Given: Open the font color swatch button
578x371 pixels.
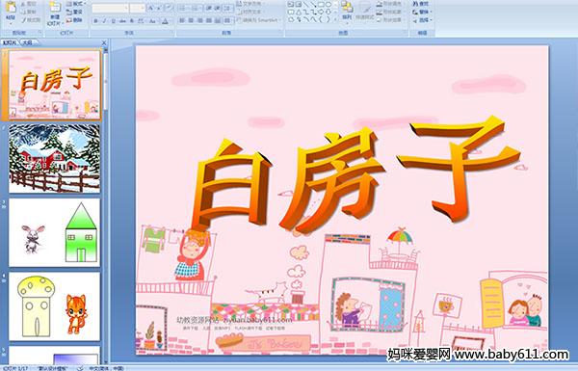Looking at the screenshot, I should tap(165, 21).
